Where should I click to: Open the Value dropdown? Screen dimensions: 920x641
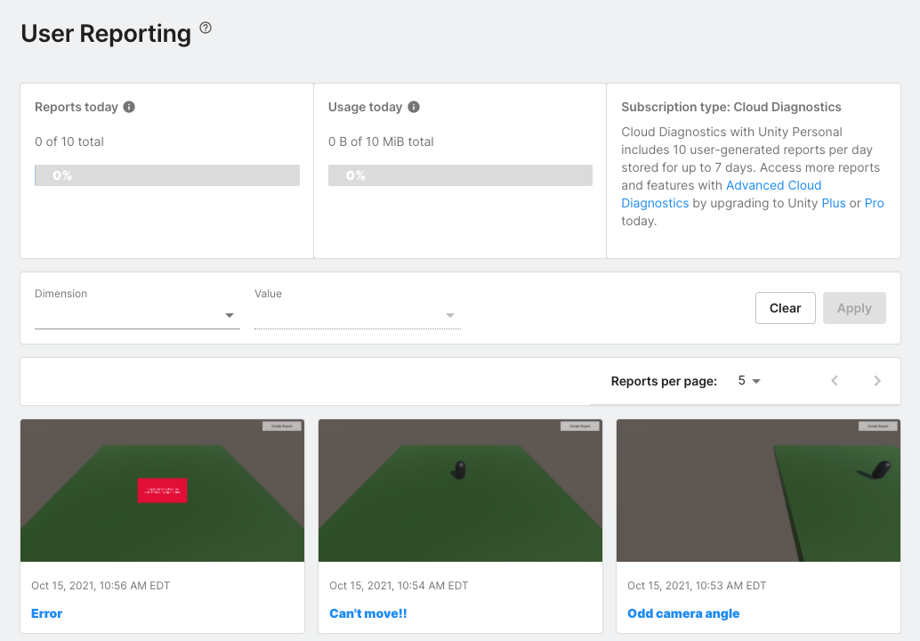(x=357, y=316)
